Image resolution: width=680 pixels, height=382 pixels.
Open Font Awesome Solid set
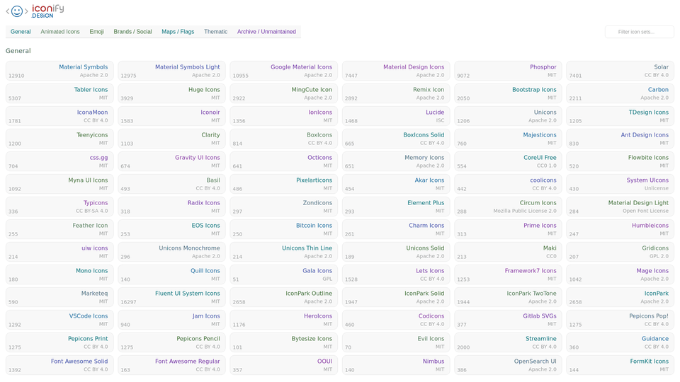(59, 366)
